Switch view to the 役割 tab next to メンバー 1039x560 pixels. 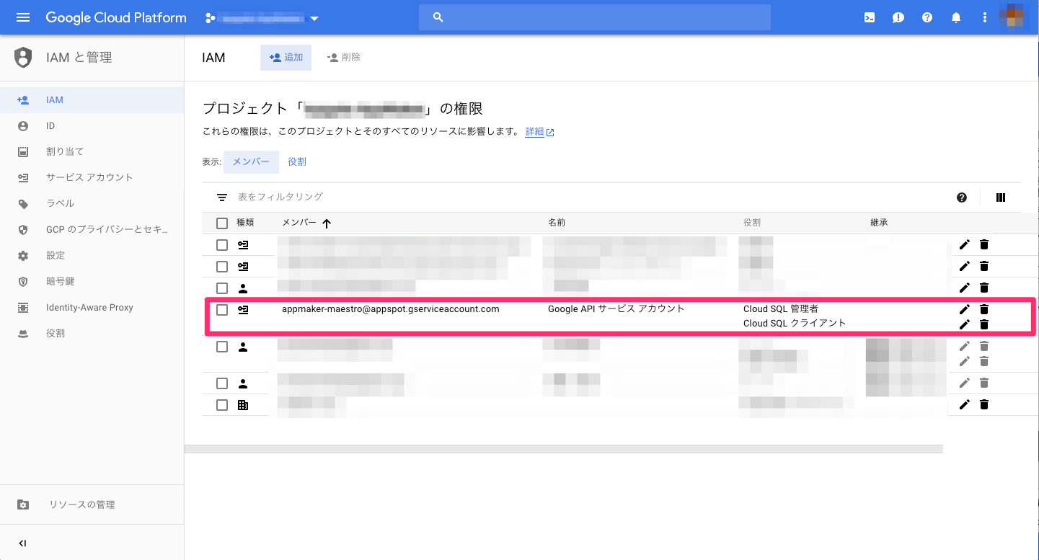coord(297,162)
